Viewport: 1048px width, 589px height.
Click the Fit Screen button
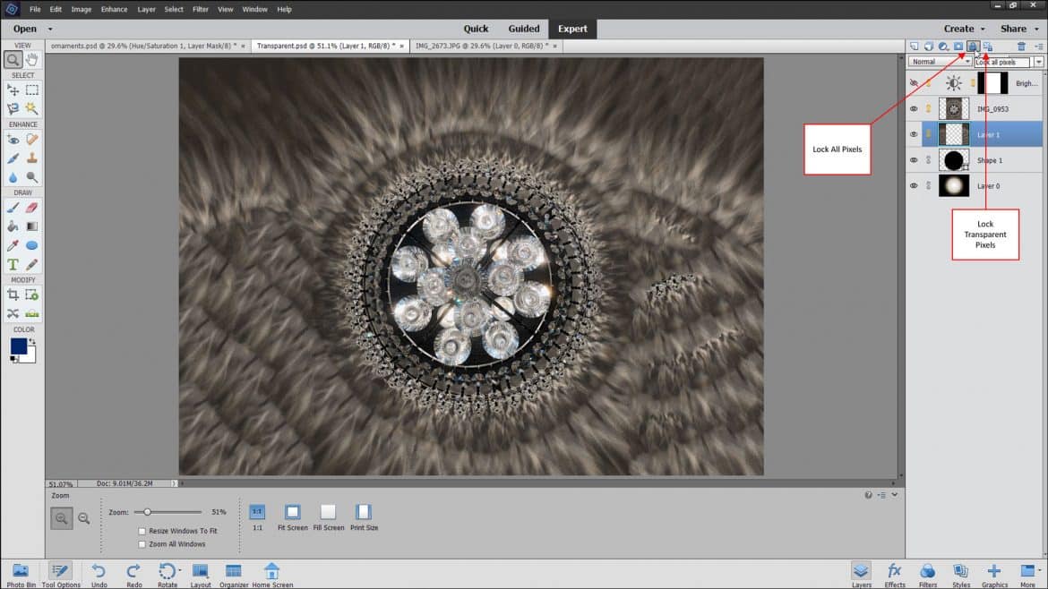[x=292, y=513]
